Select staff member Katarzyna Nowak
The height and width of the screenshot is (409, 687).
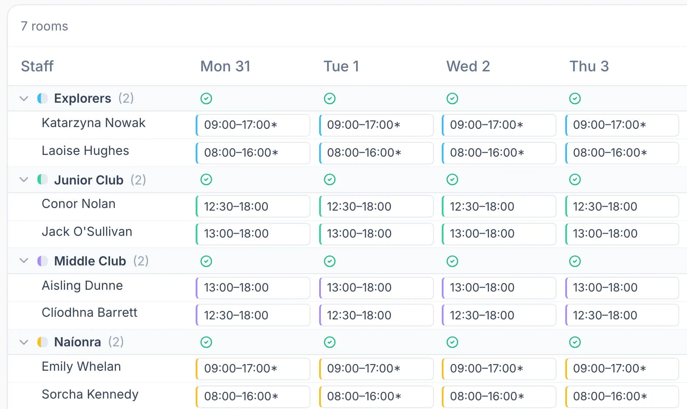point(93,123)
